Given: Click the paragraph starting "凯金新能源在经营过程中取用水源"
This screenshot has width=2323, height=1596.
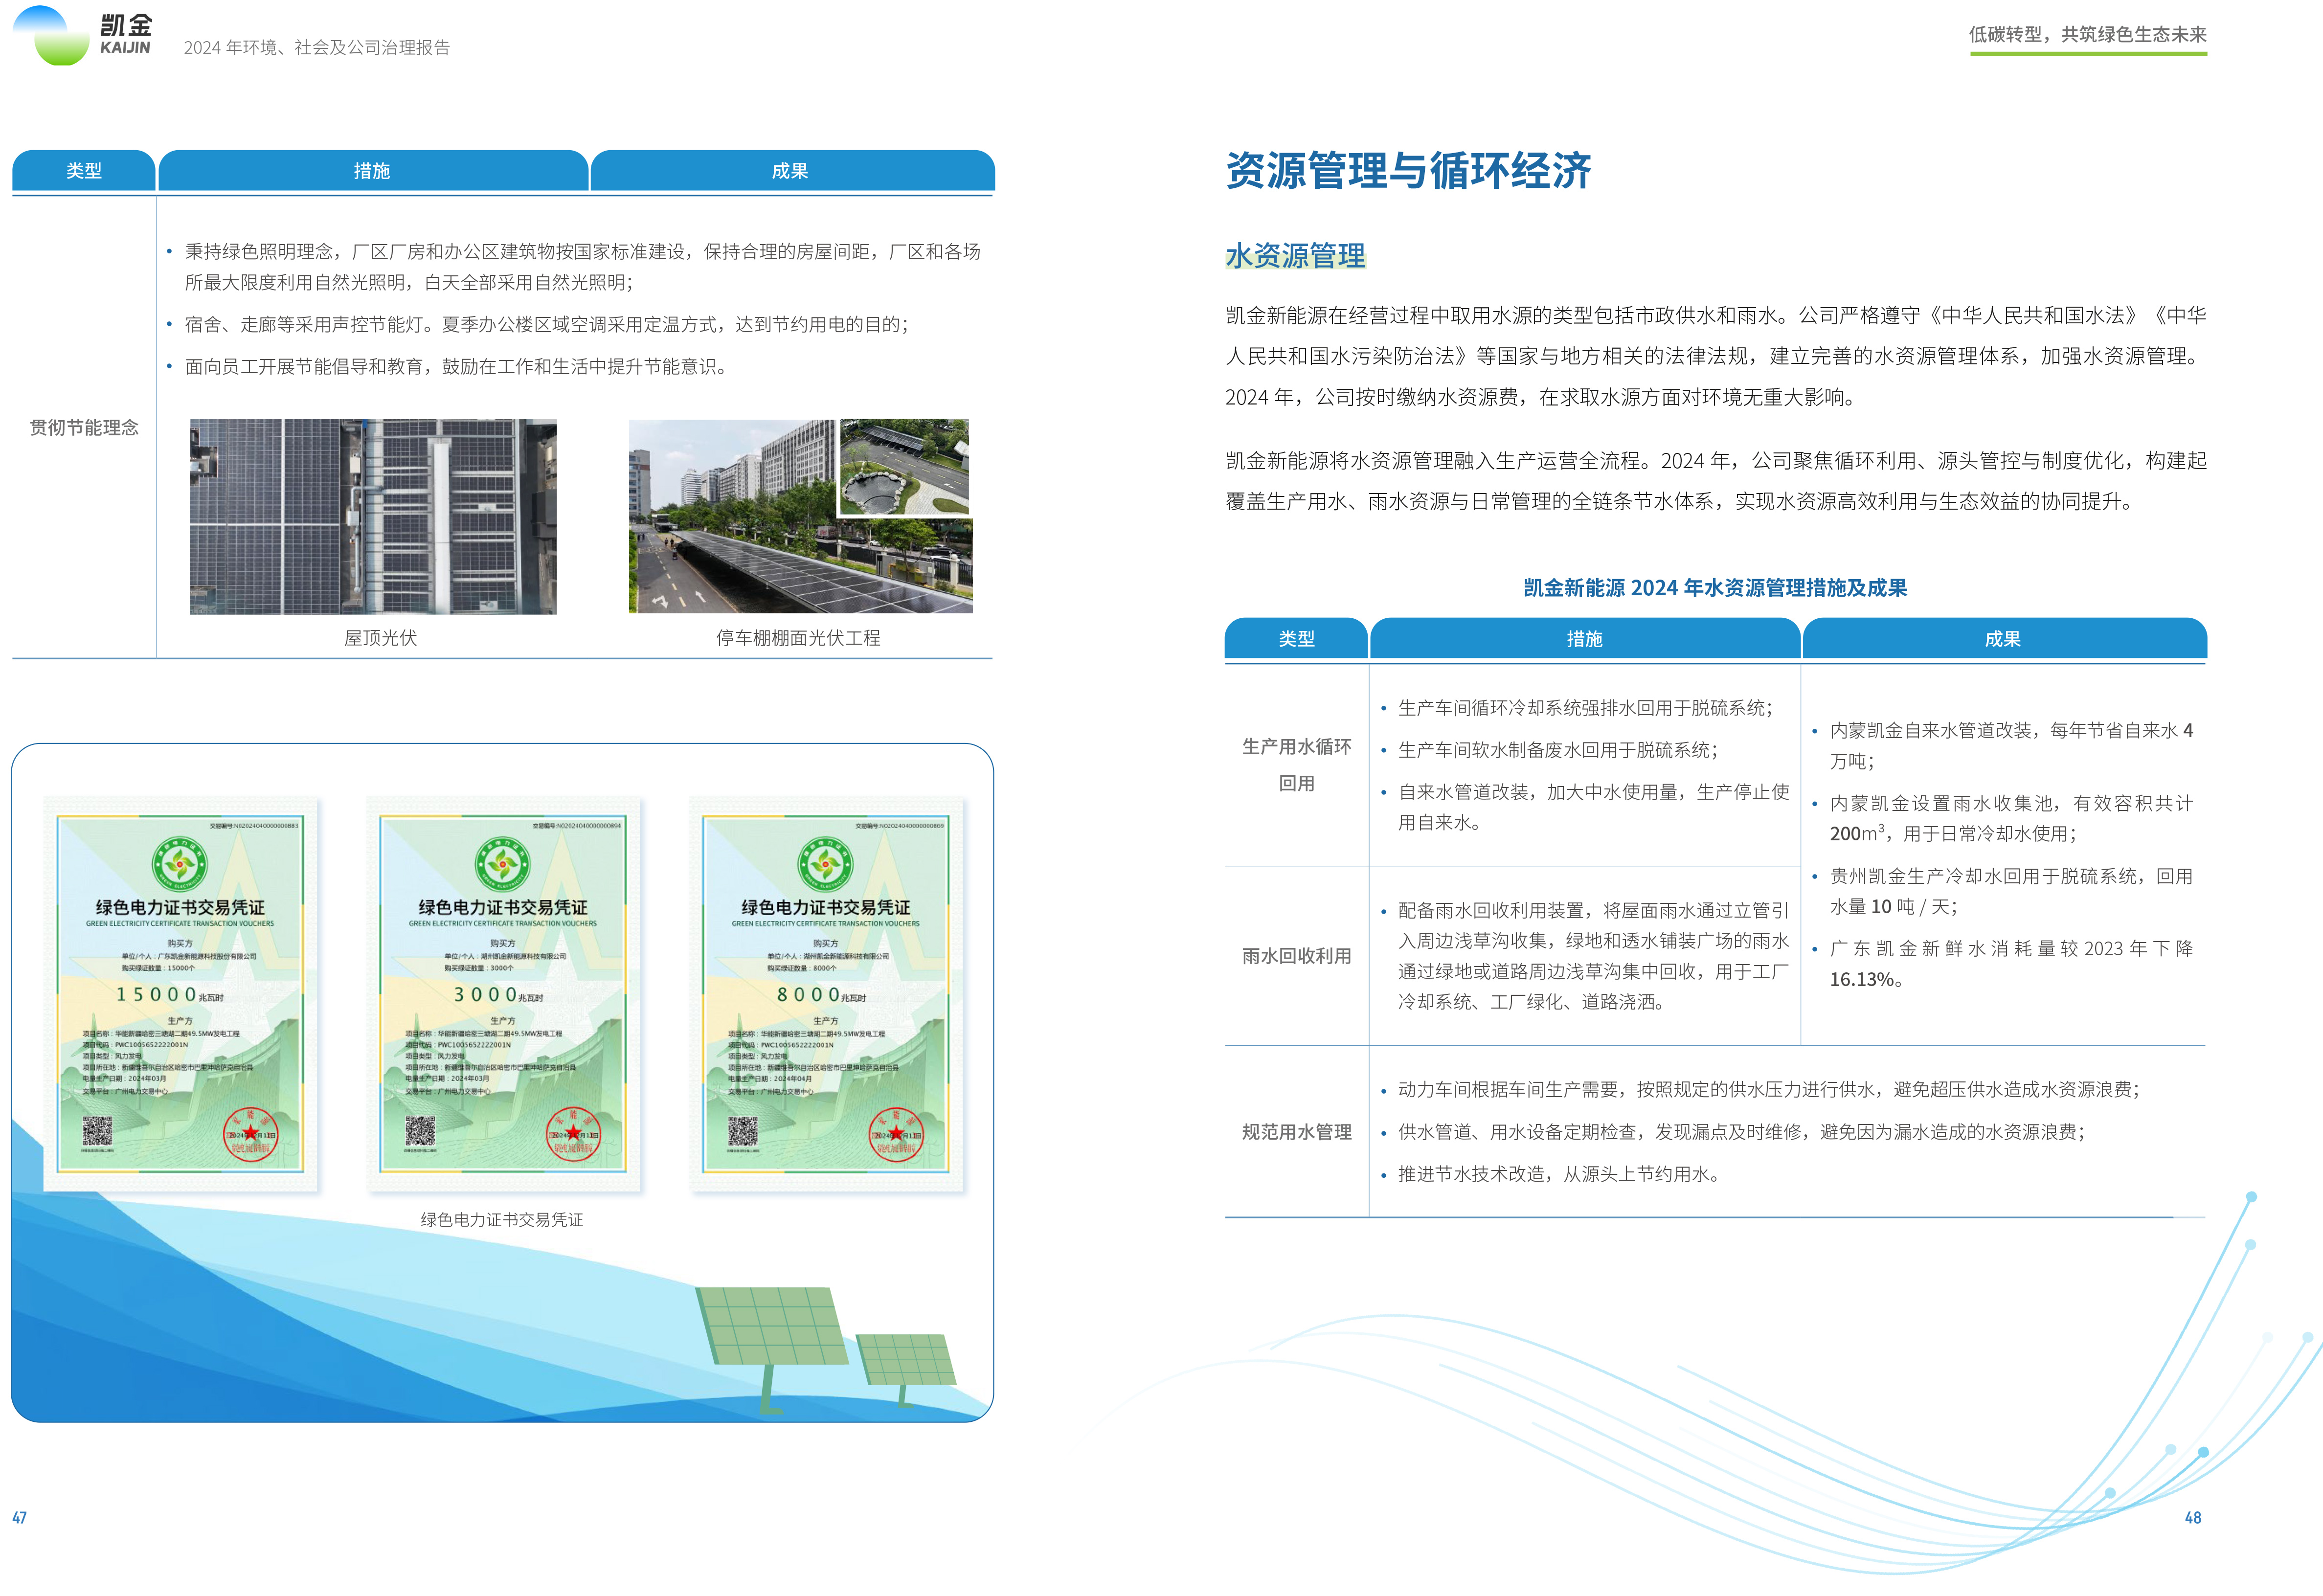Looking at the screenshot, I should click(1716, 357).
